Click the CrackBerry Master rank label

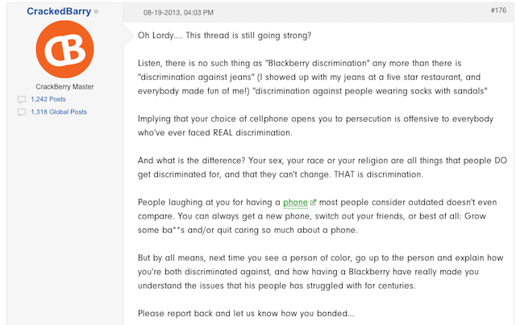pyautogui.click(x=64, y=86)
